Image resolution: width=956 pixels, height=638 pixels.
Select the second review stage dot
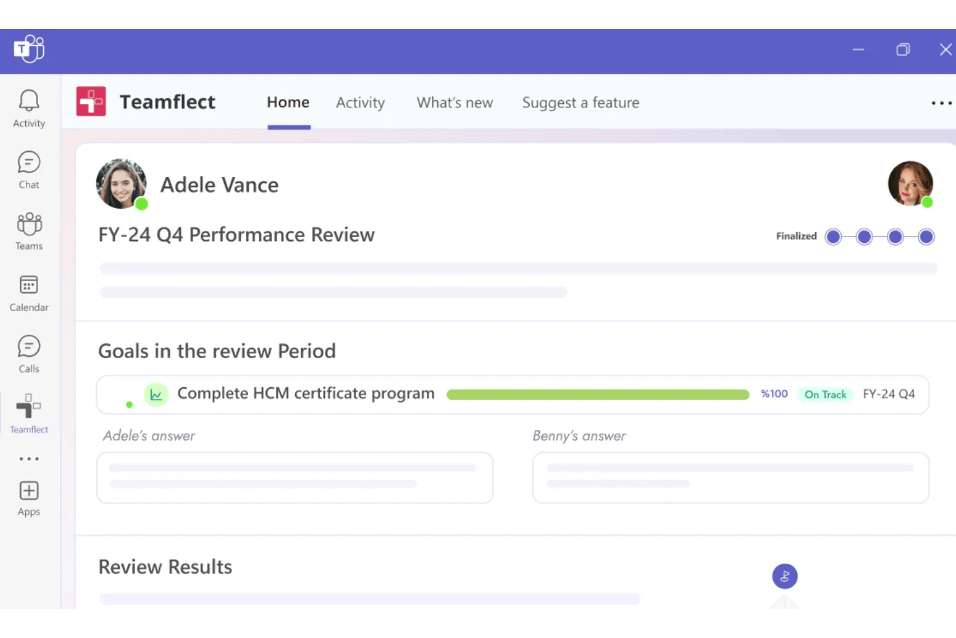point(864,237)
